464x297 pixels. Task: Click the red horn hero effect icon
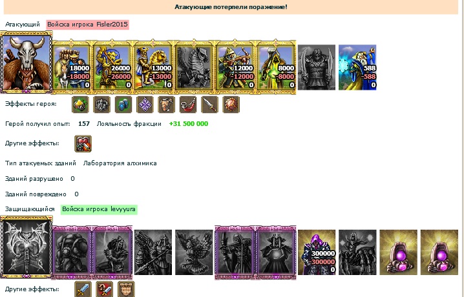188,105
